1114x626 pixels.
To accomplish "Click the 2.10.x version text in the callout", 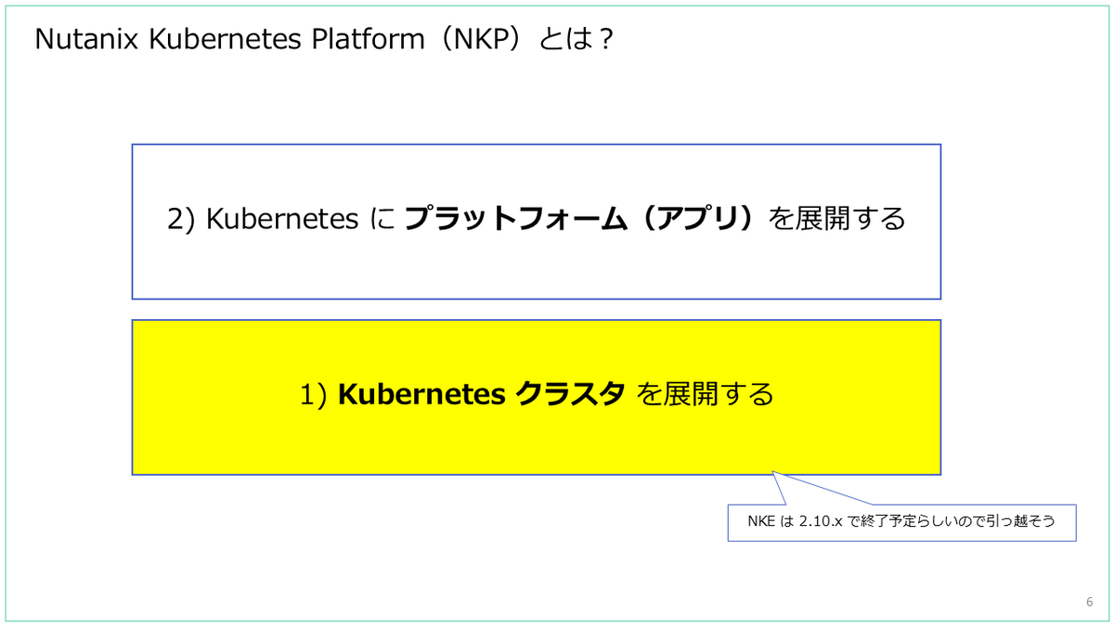I will click(818, 522).
